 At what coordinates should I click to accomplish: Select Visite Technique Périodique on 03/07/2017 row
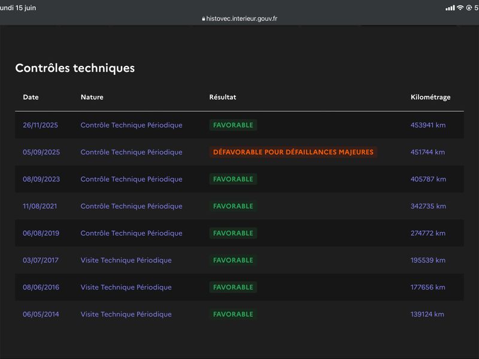pos(126,260)
